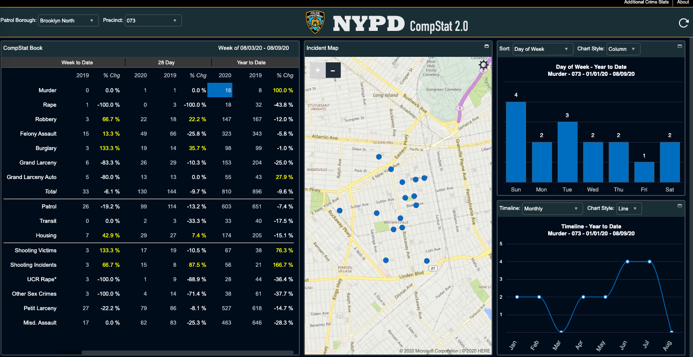The width and height of the screenshot is (693, 357).
Task: Click the Transit row label
Action: pos(48,221)
